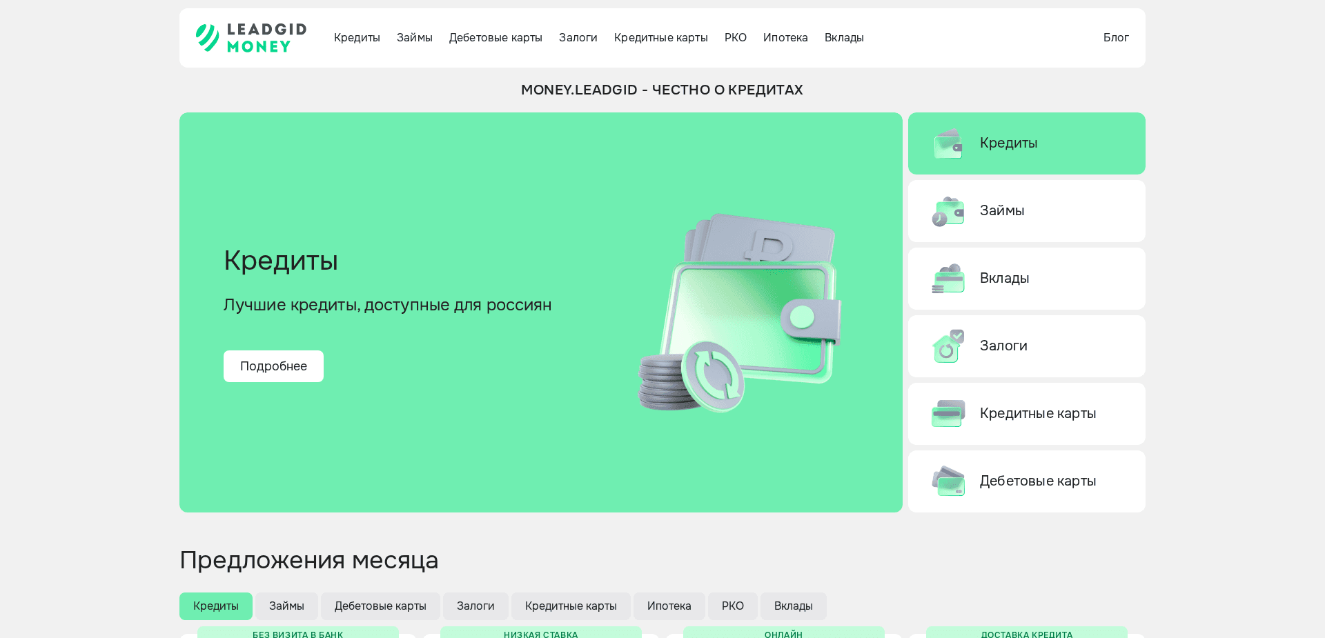Image resolution: width=1325 pixels, height=638 pixels.
Task: Select the Кредитные карты filter pill
Action: [571, 606]
